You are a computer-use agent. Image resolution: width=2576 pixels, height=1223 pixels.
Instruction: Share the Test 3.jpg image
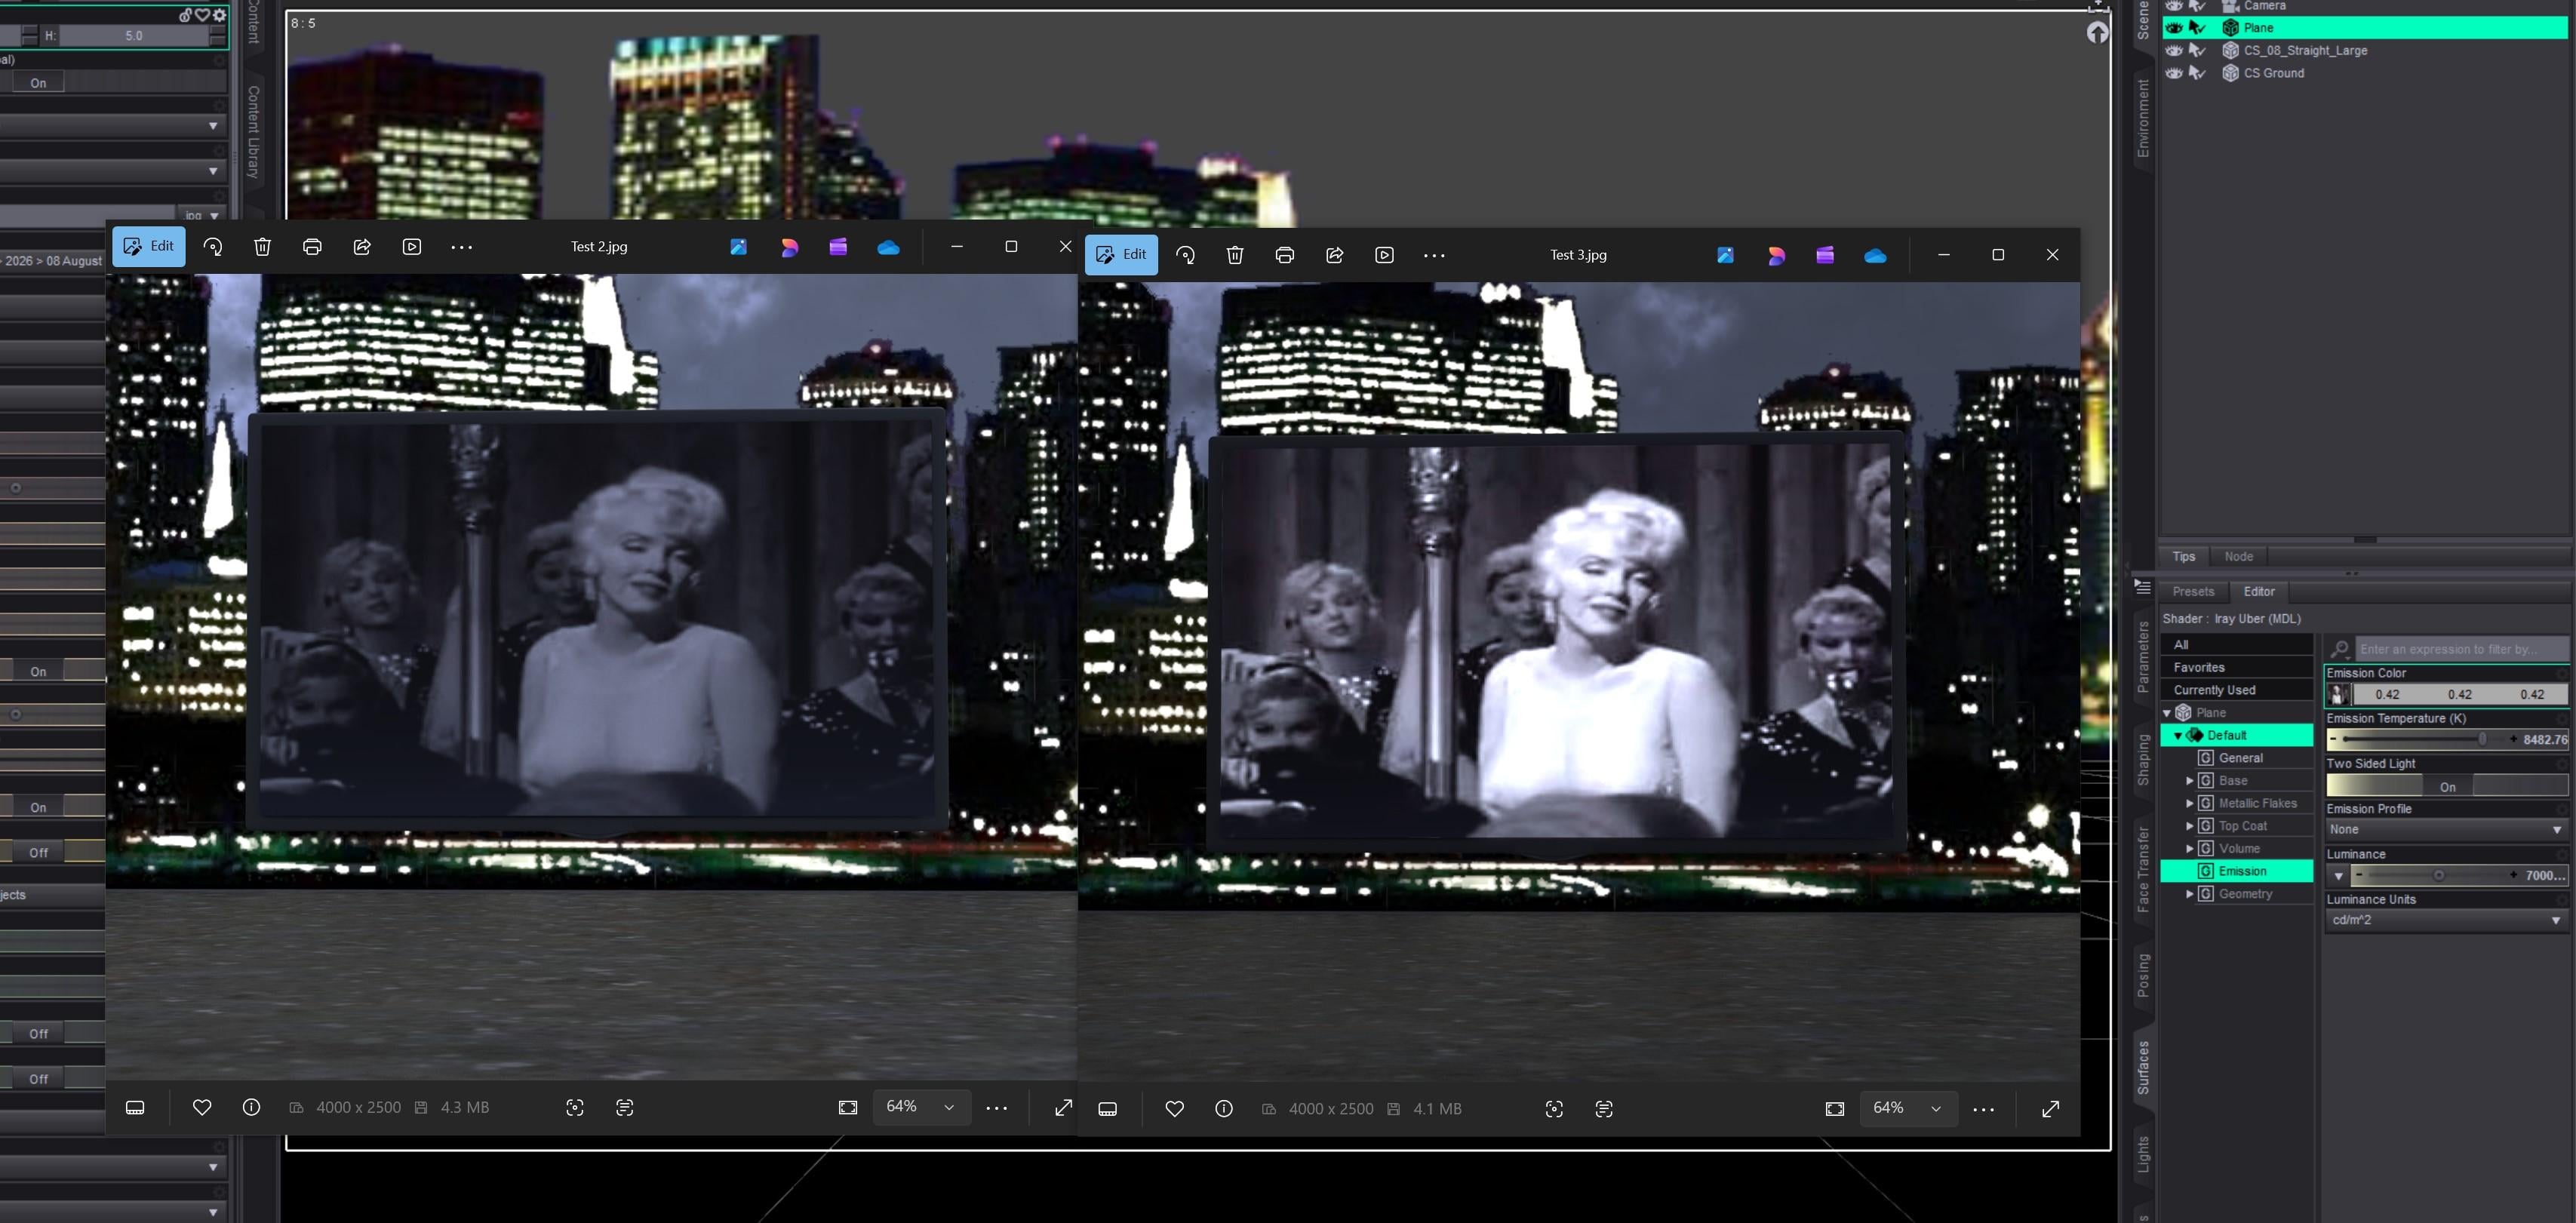click(x=1335, y=255)
